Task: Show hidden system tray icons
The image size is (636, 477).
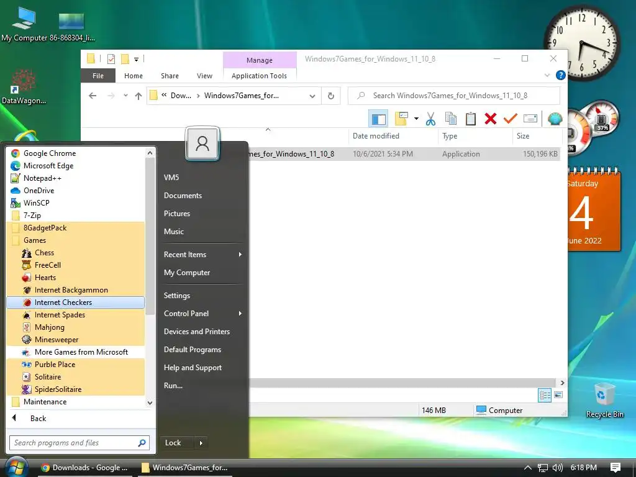Action: (x=527, y=468)
